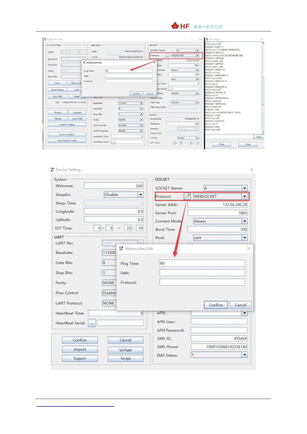Click the APN User field in Device Setting
This screenshot has width=307, height=434.
point(219,321)
